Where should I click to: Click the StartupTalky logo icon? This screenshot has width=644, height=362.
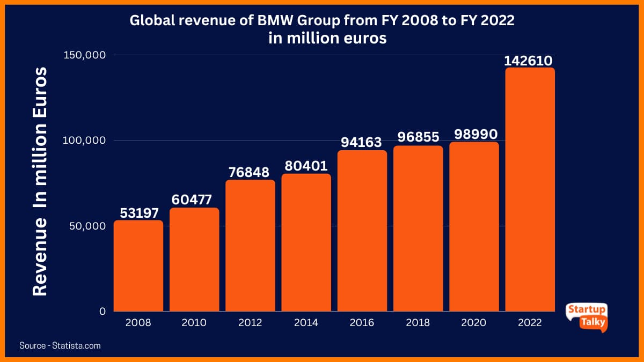pyautogui.click(x=587, y=317)
